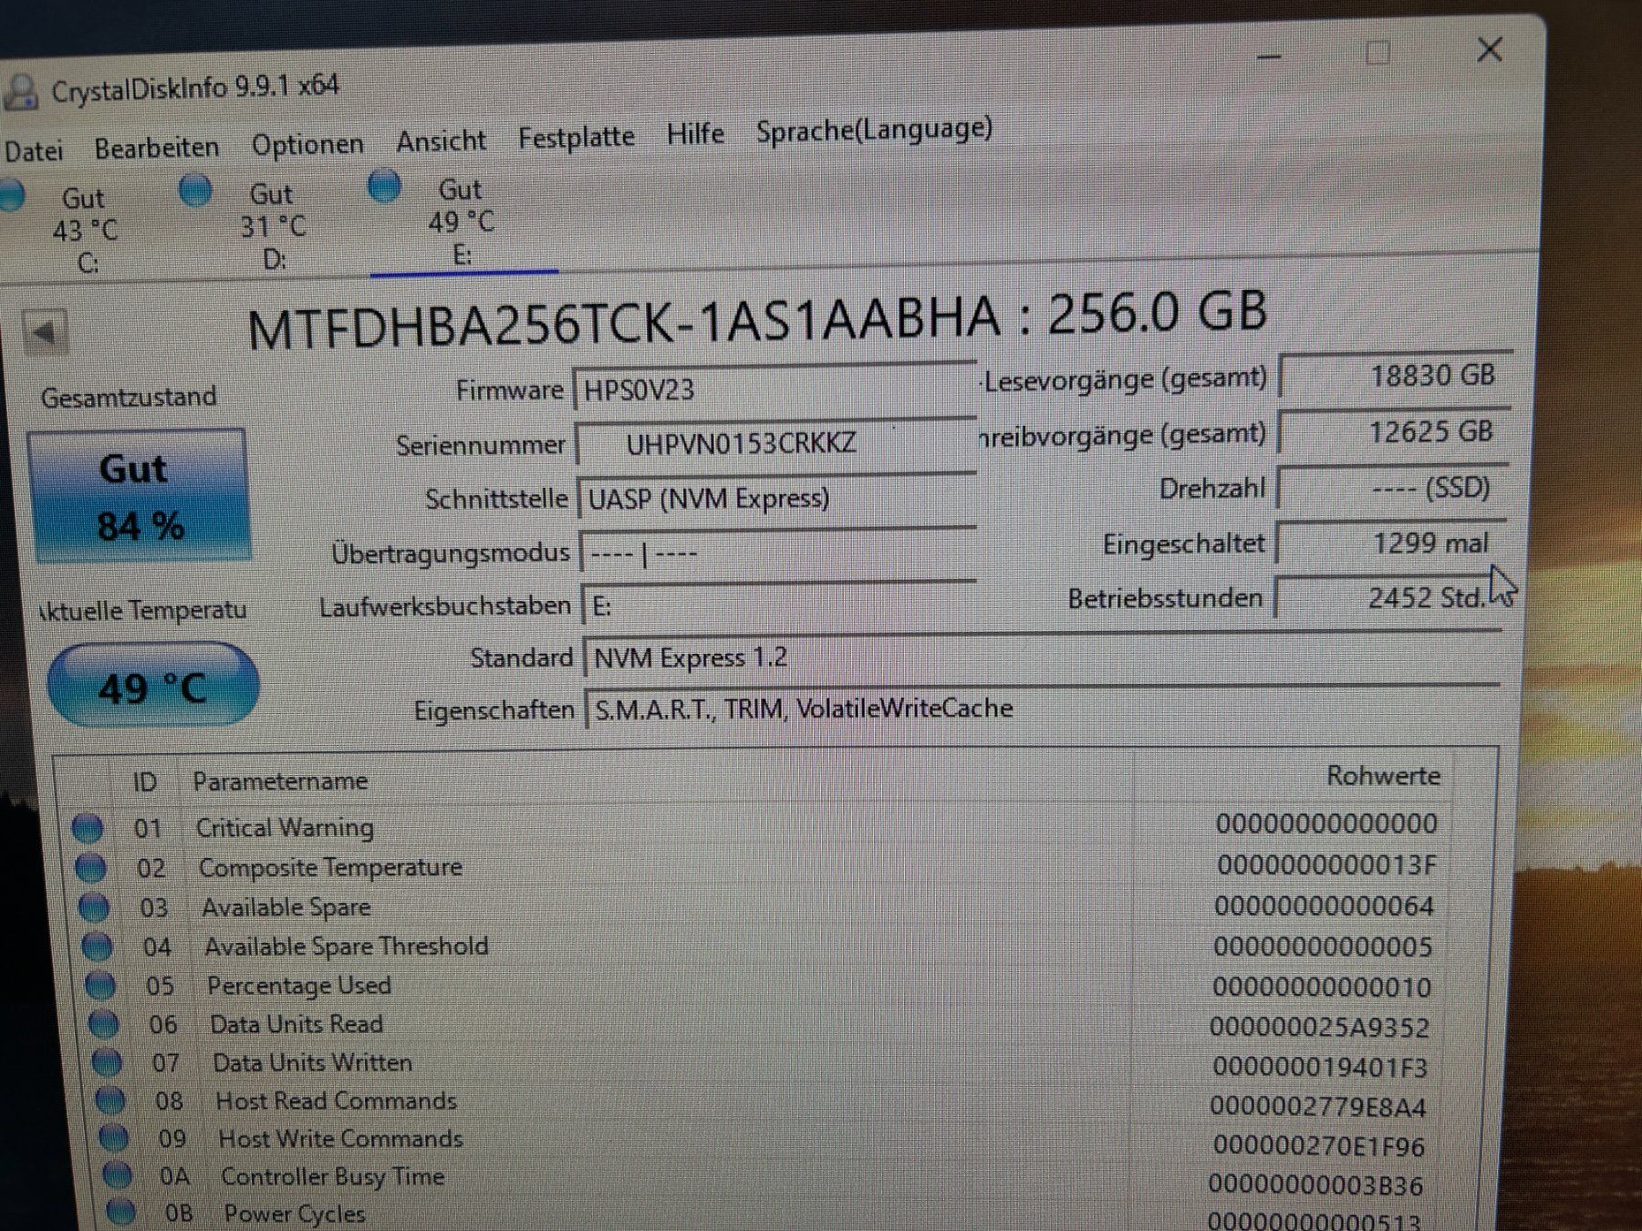The image size is (1642, 1231).
Task: Click the Schreibvorgänge value 12625 GB
Action: (x=1394, y=431)
